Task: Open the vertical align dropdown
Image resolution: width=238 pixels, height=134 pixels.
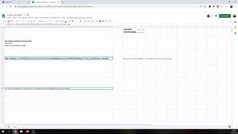Action: [85, 21]
